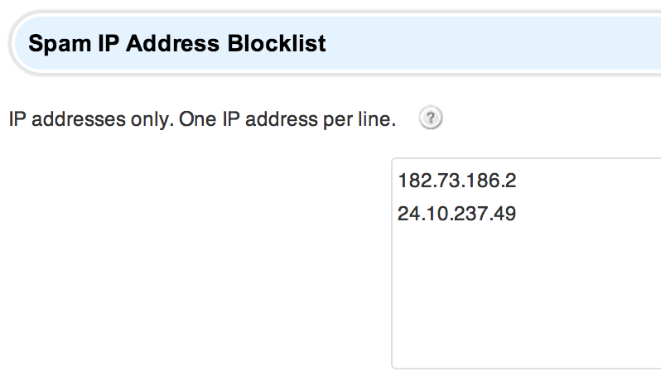Click 'One IP address per line' text

(x=287, y=119)
